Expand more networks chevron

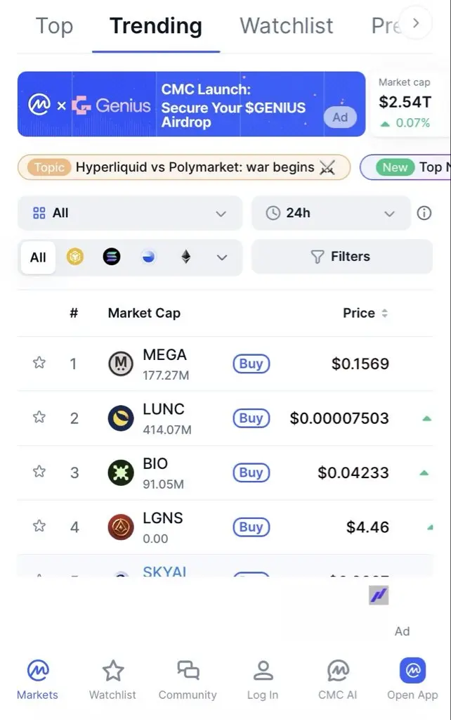(x=222, y=257)
